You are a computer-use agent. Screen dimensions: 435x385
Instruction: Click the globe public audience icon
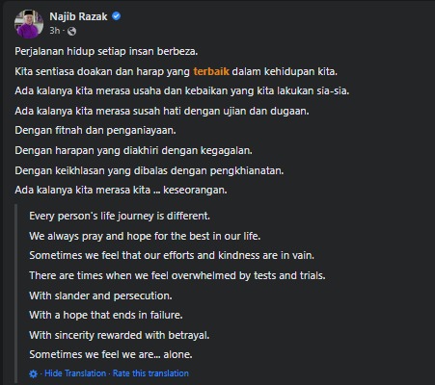point(71,31)
